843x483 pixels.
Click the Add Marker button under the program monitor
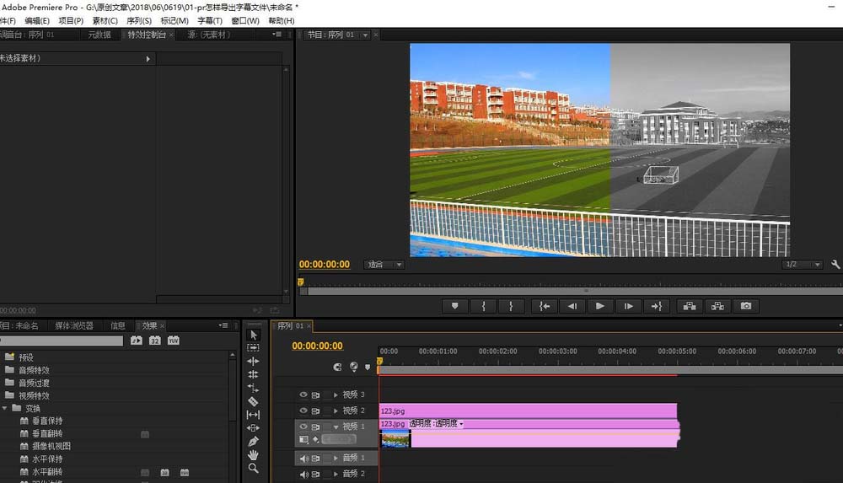[x=455, y=306]
